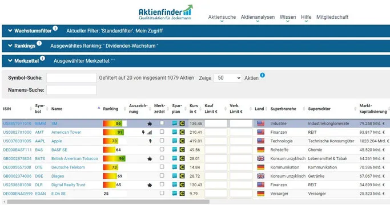
Task: Click the German flag in E.On SE row
Action: pyautogui.click(x=260, y=194)
